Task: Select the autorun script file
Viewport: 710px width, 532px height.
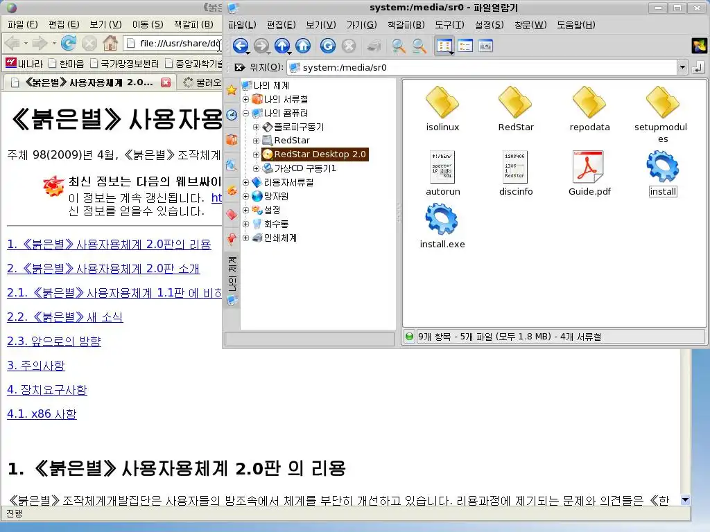Action: tap(443, 173)
